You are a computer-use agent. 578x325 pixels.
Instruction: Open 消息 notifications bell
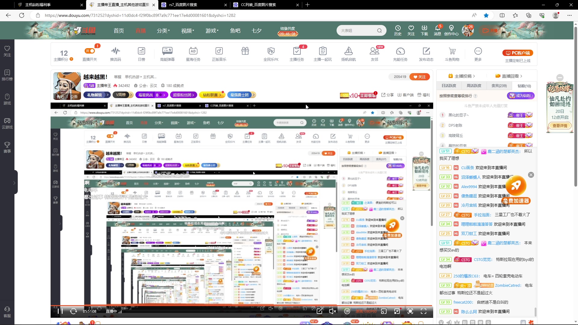click(x=437, y=28)
